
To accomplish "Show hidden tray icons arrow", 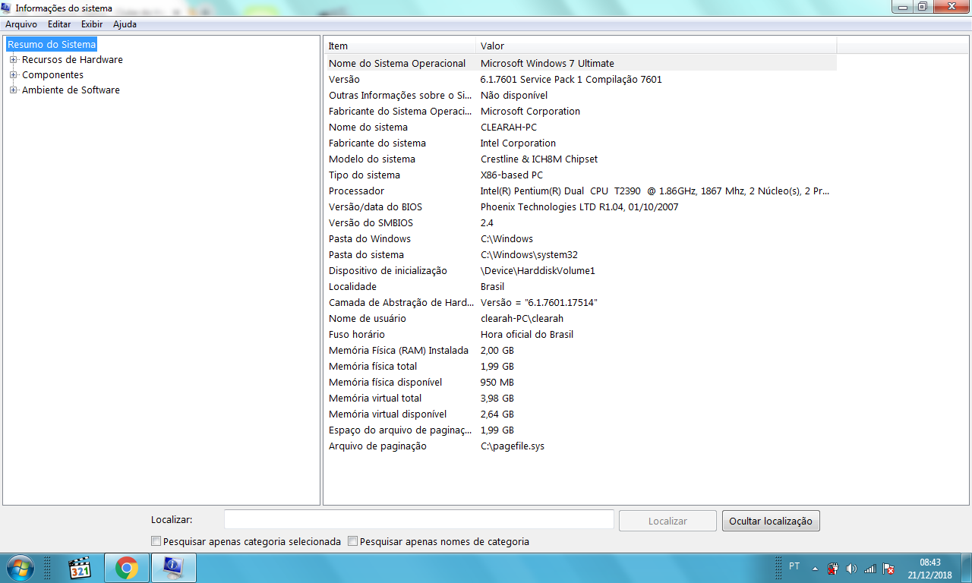I will click(x=815, y=568).
